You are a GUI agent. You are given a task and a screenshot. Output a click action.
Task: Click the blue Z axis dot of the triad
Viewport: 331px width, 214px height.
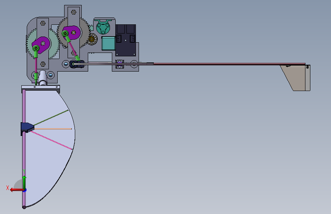[x=25, y=190]
